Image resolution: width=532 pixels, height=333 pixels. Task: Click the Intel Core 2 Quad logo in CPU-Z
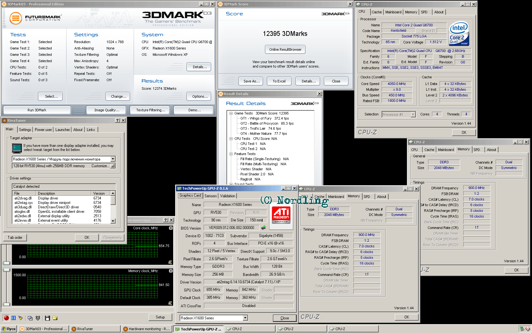click(x=459, y=34)
